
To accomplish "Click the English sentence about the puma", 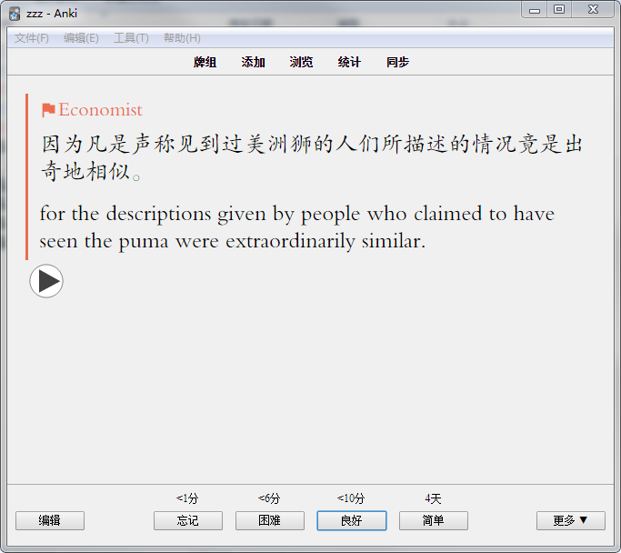I will click(297, 227).
